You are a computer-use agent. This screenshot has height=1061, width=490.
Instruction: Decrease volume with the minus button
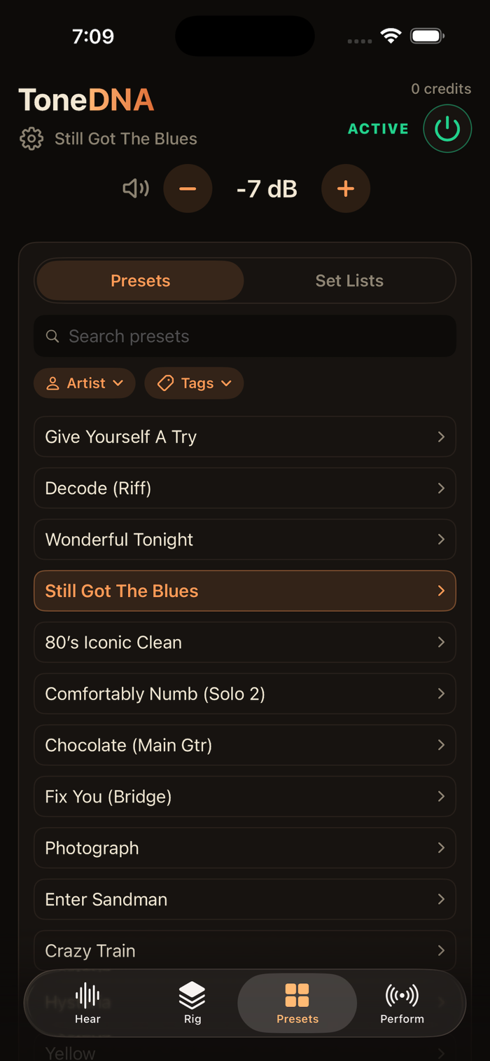click(x=188, y=189)
